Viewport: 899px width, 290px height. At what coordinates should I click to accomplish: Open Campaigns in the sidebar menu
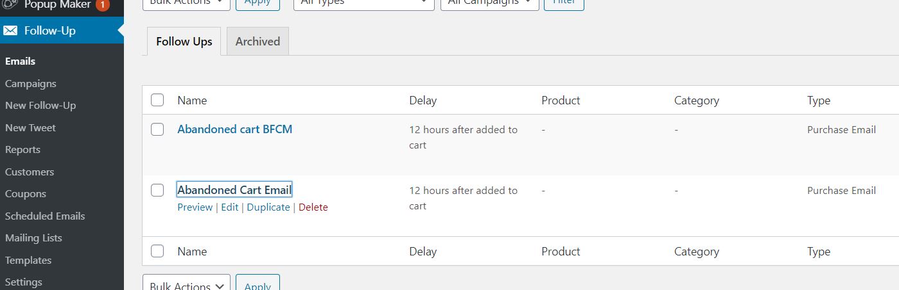[x=31, y=83]
